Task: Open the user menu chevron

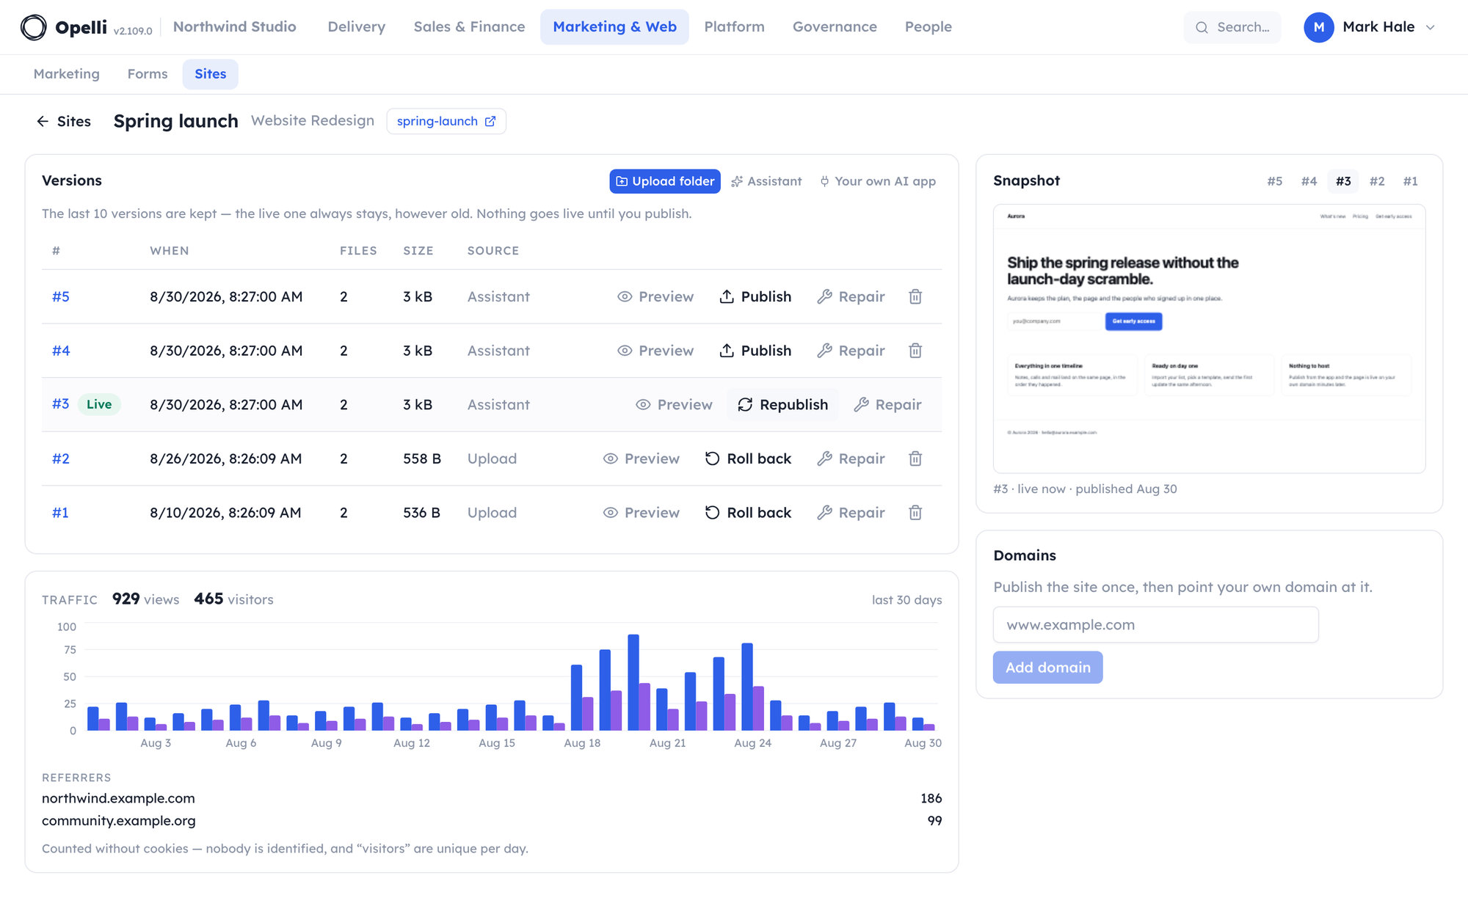Action: coord(1430,27)
